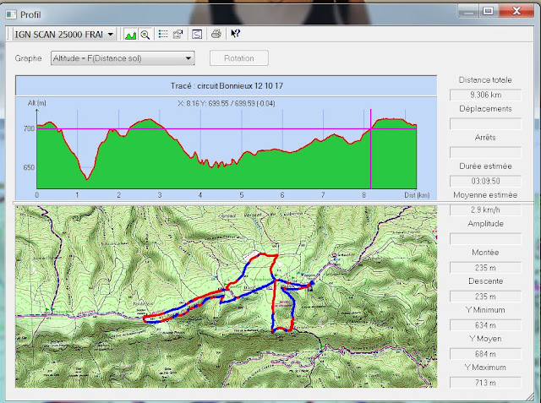Toggle the altitude profile graph view
Screen dimensions: 541x403
pyautogui.click(x=130, y=34)
